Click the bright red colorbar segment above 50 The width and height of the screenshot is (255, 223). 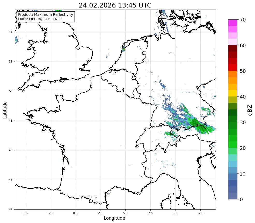coord(233,68)
